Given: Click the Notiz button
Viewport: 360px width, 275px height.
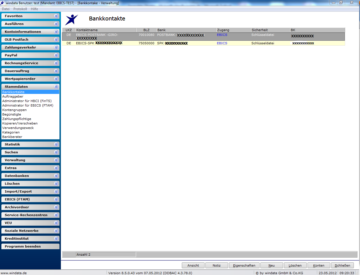Looking at the screenshot, I should click(217, 265).
